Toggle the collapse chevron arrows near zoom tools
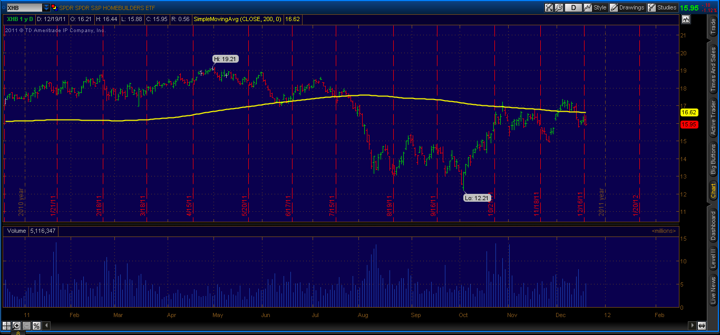This screenshot has height=335, width=720. tap(18, 332)
